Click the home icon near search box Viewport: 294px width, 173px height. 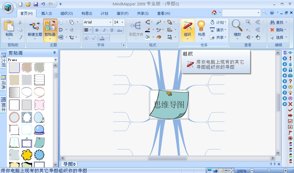coord(214,13)
